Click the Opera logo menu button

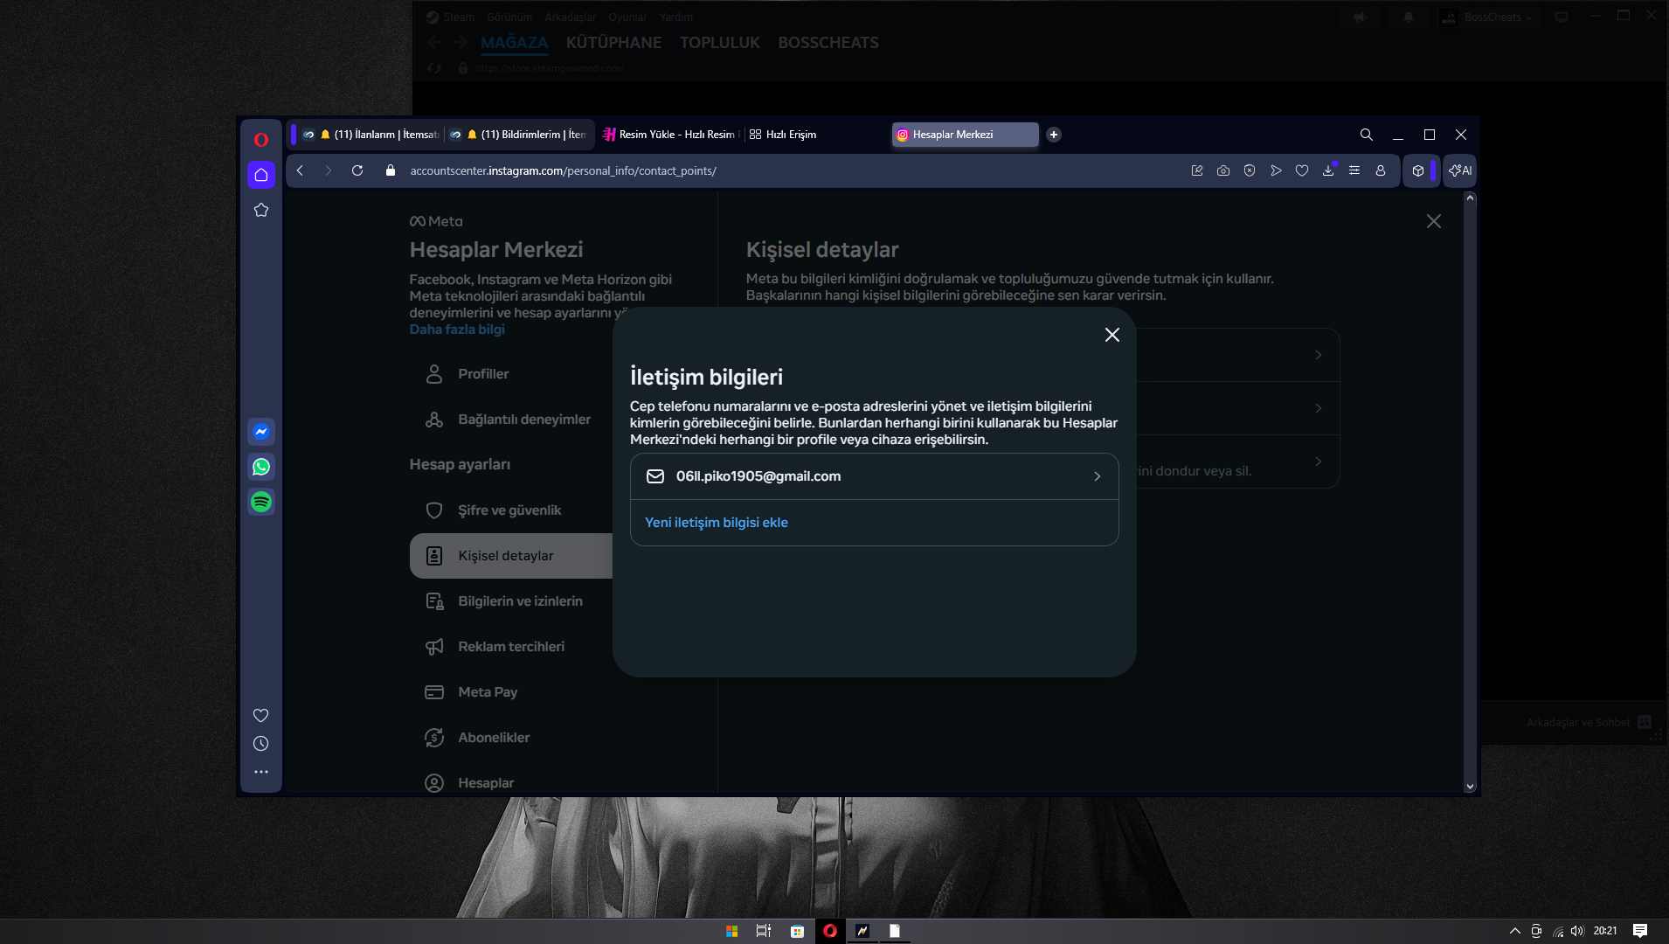coord(260,140)
